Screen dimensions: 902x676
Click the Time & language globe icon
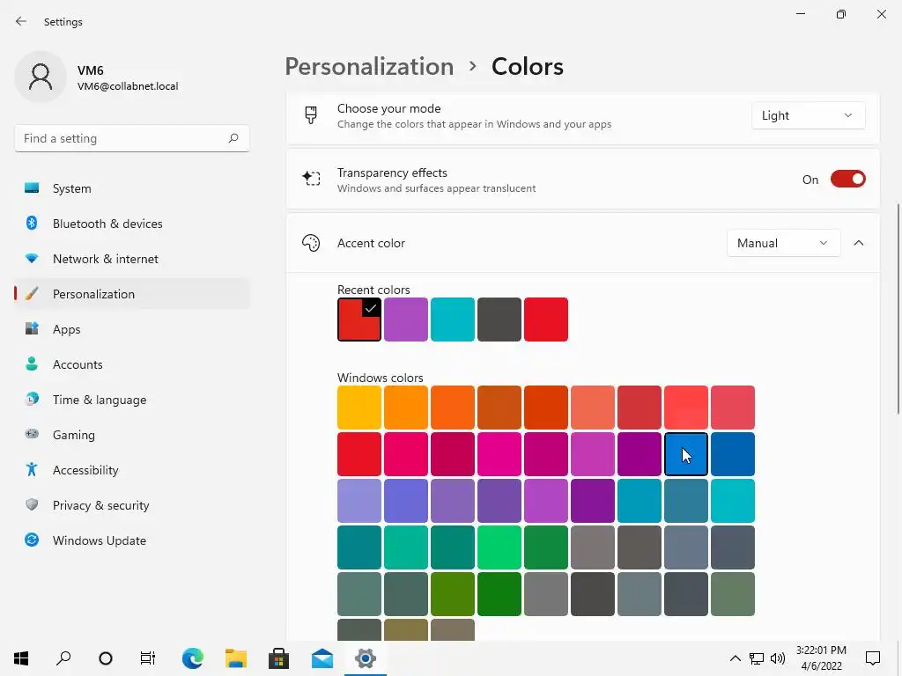point(32,399)
